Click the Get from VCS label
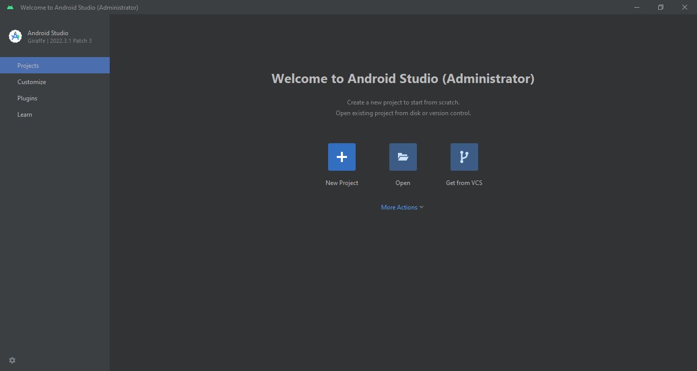 pos(464,183)
